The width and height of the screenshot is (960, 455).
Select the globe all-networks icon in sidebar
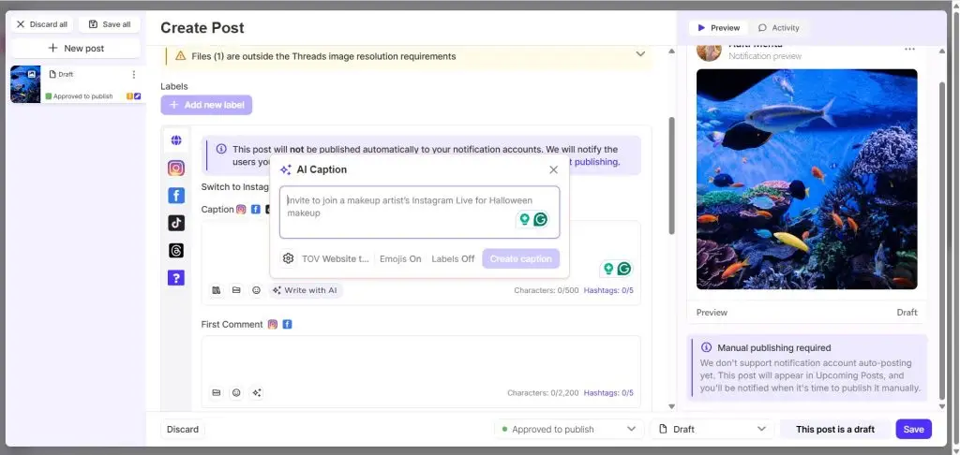[176, 140]
